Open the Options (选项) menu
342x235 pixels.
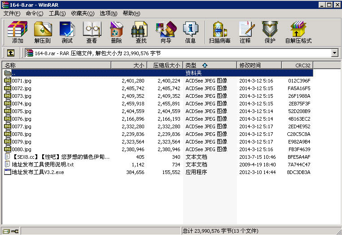[108, 13]
